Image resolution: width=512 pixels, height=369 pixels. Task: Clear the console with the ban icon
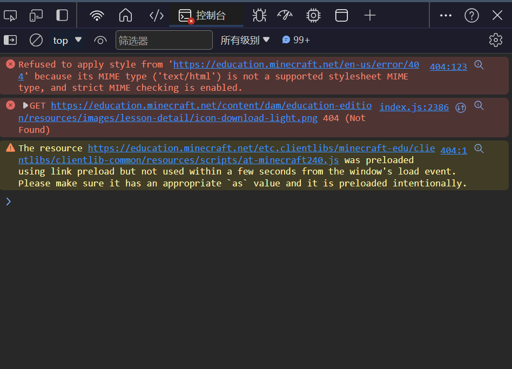pyautogui.click(x=36, y=40)
